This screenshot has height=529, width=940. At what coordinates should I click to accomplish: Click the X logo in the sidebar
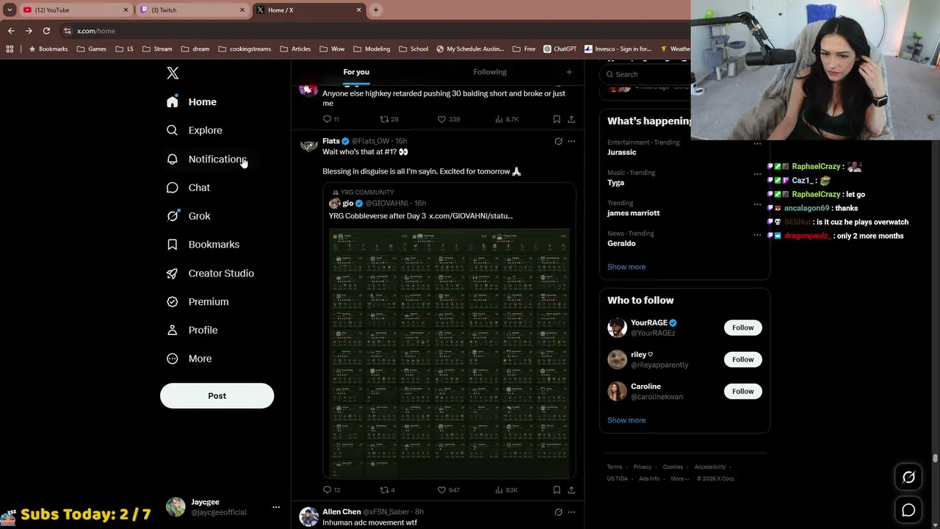click(173, 73)
